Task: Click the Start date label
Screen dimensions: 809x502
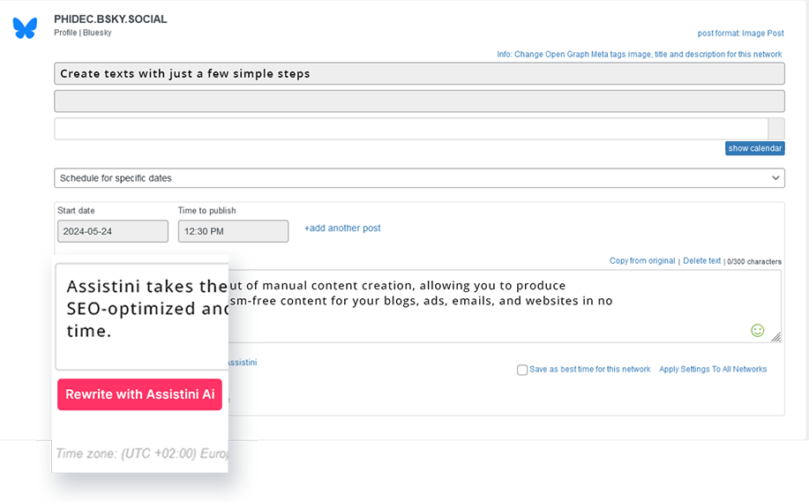Action: coord(76,211)
